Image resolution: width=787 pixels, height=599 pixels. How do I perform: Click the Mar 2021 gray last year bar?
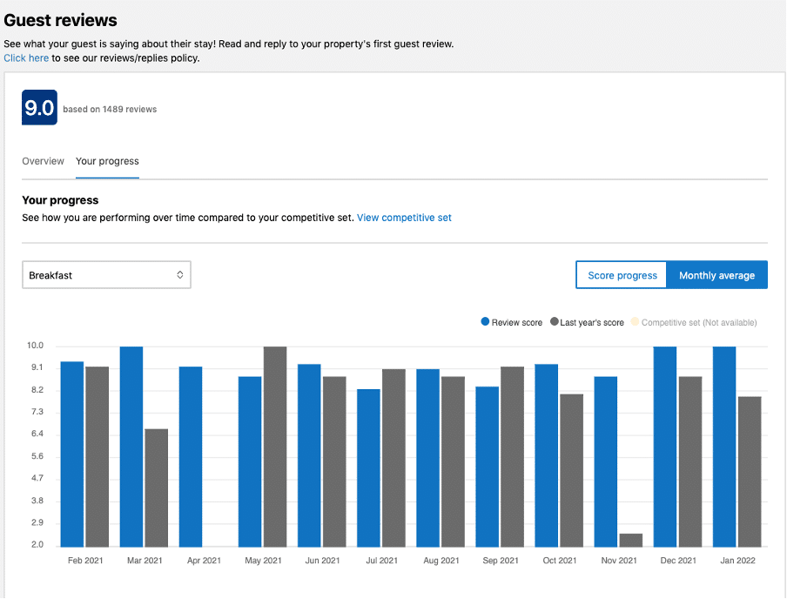click(156, 488)
